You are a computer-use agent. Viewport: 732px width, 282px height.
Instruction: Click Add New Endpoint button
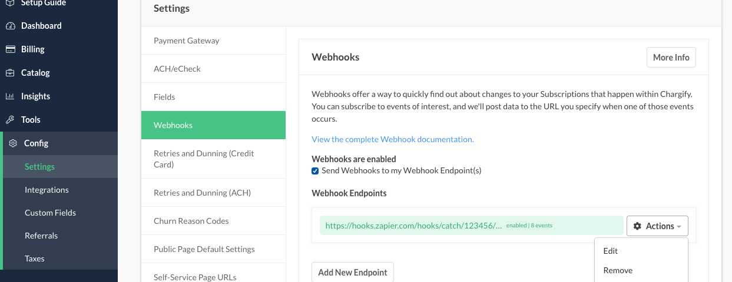pyautogui.click(x=353, y=272)
